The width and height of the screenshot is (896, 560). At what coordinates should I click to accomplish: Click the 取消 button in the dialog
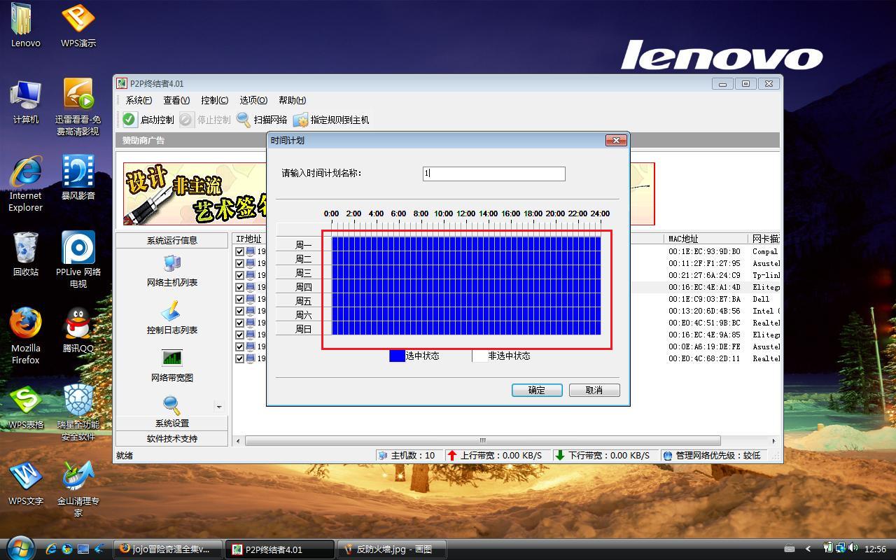tap(594, 390)
